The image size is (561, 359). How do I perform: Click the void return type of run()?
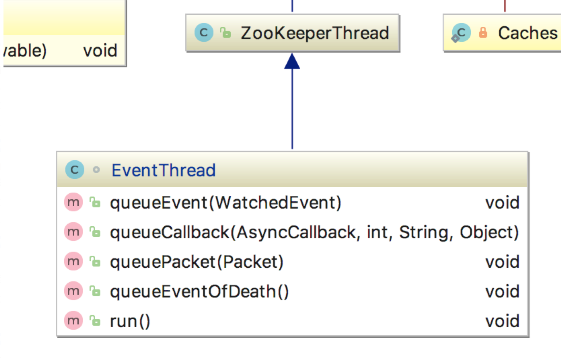tap(502, 321)
